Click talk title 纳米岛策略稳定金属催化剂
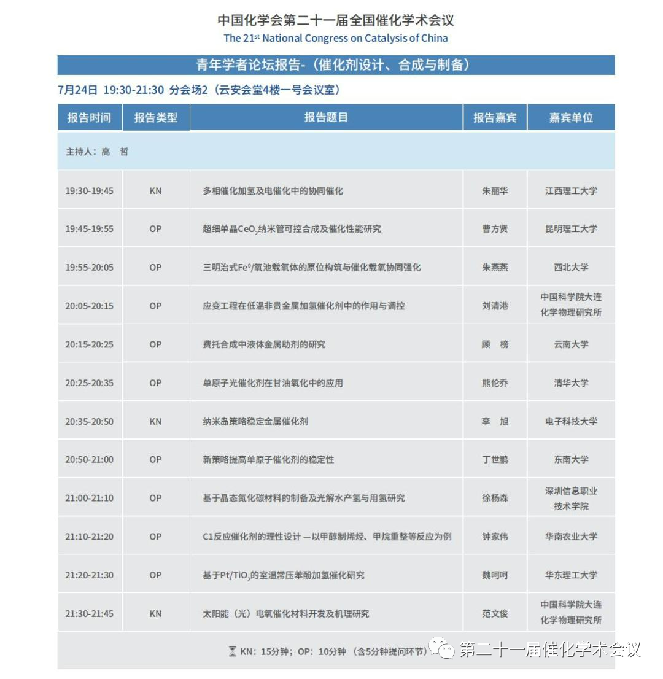663x679 pixels. [x=255, y=422]
